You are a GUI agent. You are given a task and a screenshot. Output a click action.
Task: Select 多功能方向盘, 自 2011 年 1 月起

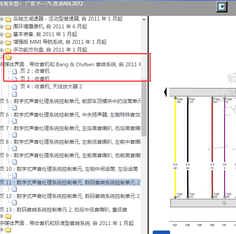50,50
